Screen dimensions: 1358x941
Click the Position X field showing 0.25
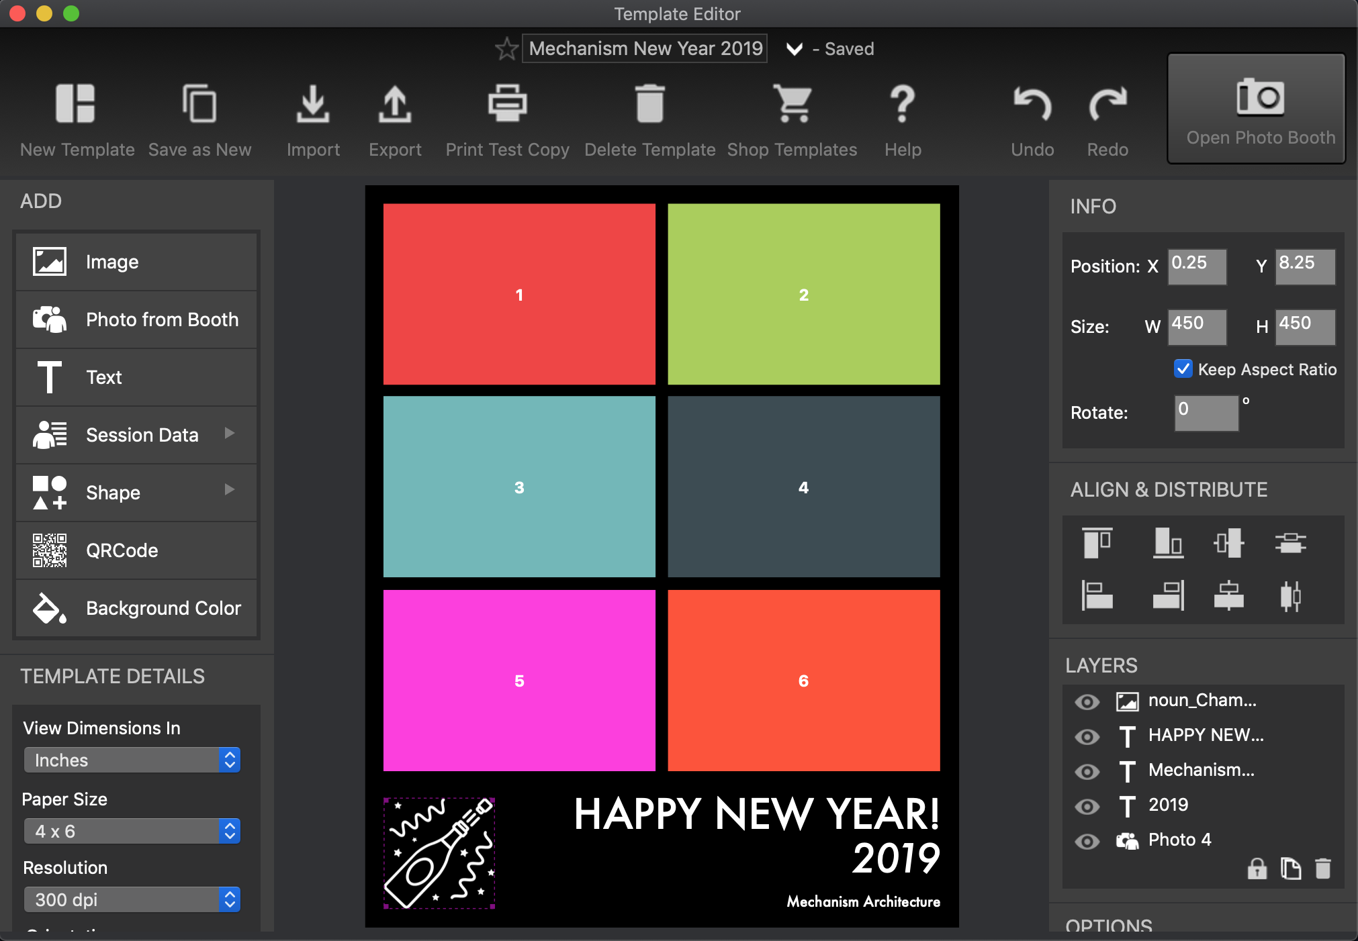[1197, 266]
